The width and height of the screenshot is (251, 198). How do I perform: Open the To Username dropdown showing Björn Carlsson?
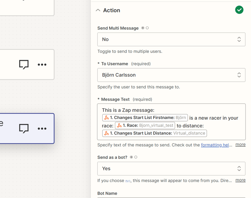[x=171, y=75]
